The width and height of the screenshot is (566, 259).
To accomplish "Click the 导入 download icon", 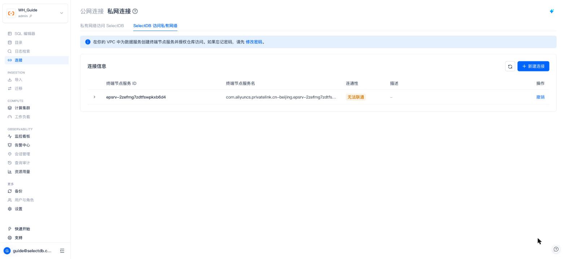I will (10, 80).
